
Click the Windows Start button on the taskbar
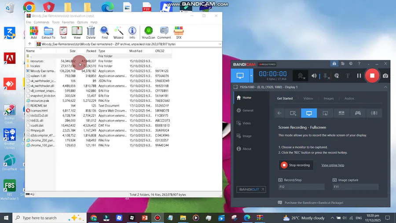pyautogui.click(x=6, y=218)
